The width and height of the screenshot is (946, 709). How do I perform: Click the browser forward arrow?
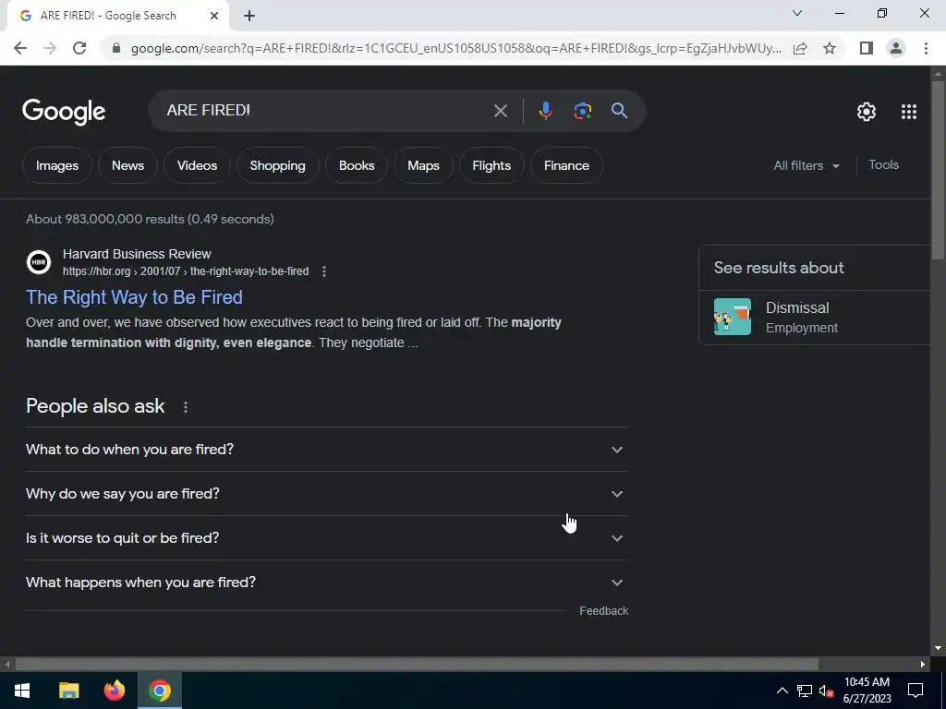(50, 48)
